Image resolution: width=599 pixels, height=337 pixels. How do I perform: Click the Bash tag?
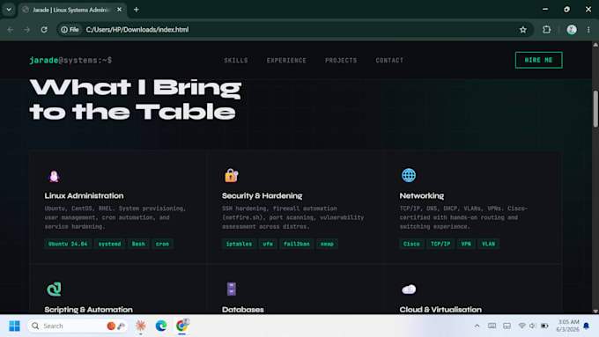tap(138, 244)
